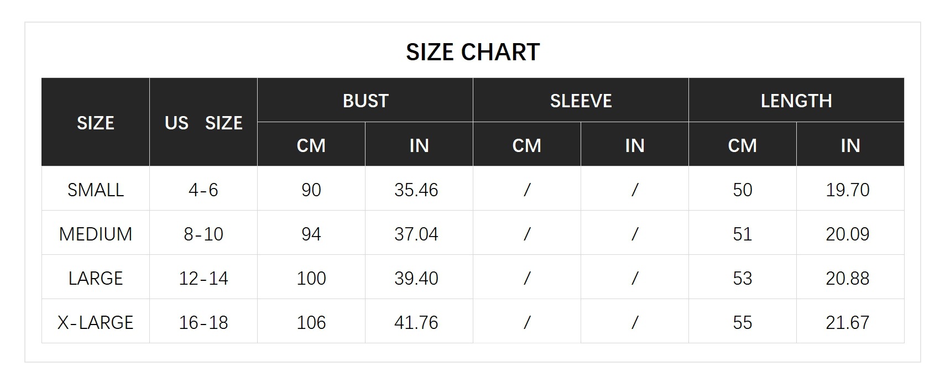Click the 106 cm bust cell
This screenshot has height=382, width=945.
311,322
